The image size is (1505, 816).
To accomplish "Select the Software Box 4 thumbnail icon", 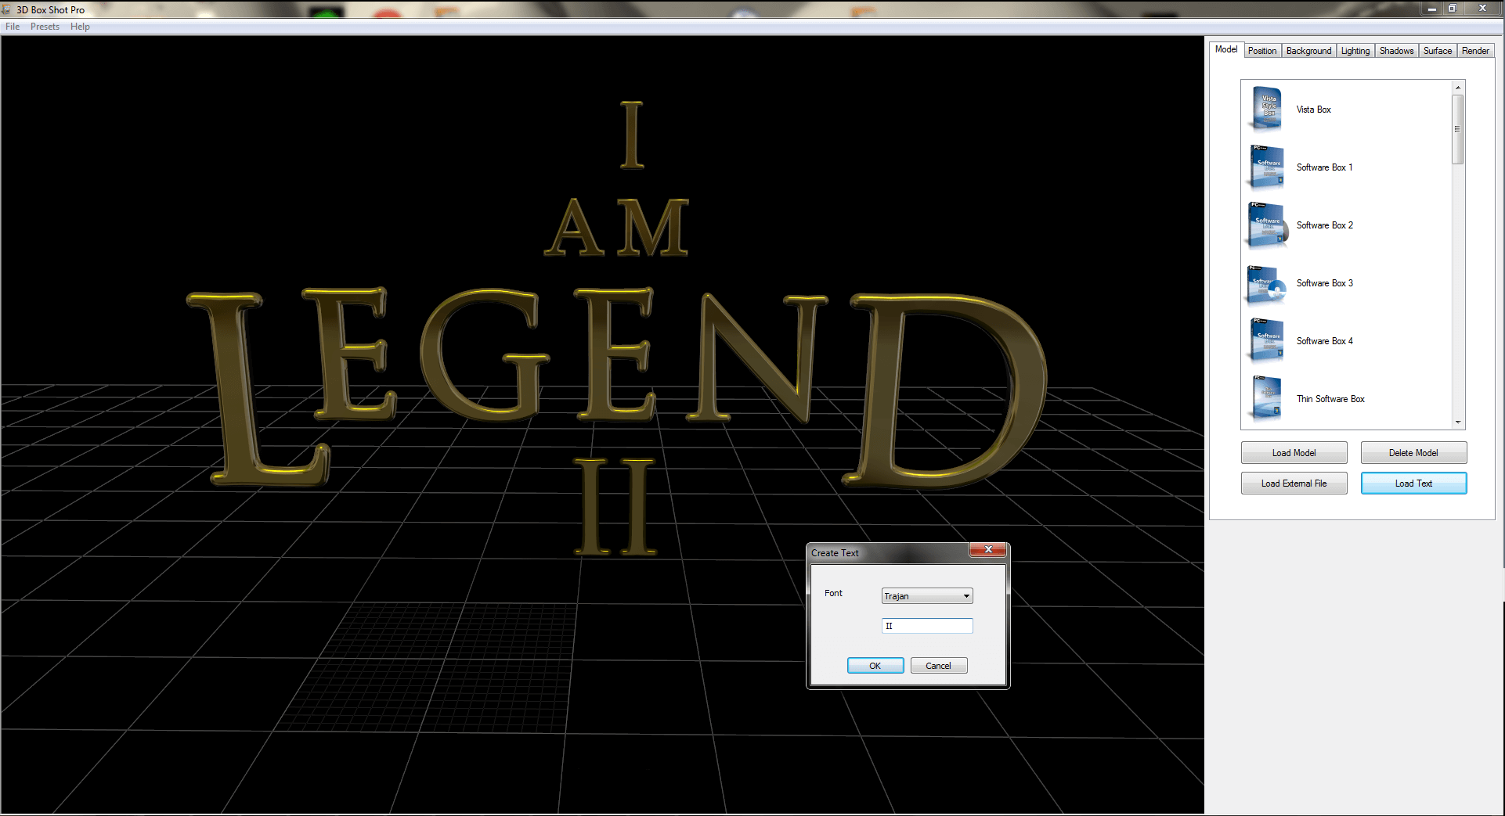I will [x=1266, y=340].
